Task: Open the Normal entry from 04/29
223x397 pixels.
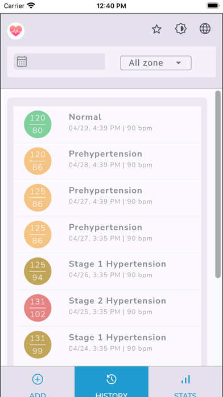Action: click(x=107, y=124)
